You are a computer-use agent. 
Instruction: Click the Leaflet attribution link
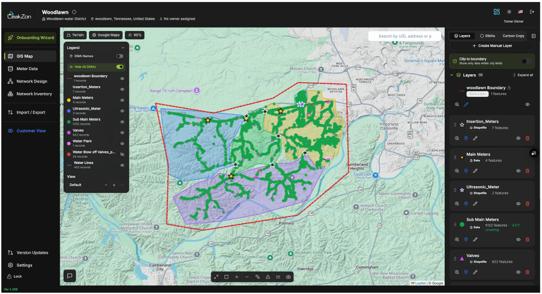(x=421, y=283)
